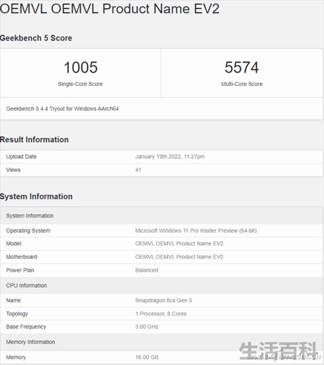Click the single-core score value 1005
The height and width of the screenshot is (365, 324).
click(x=80, y=67)
